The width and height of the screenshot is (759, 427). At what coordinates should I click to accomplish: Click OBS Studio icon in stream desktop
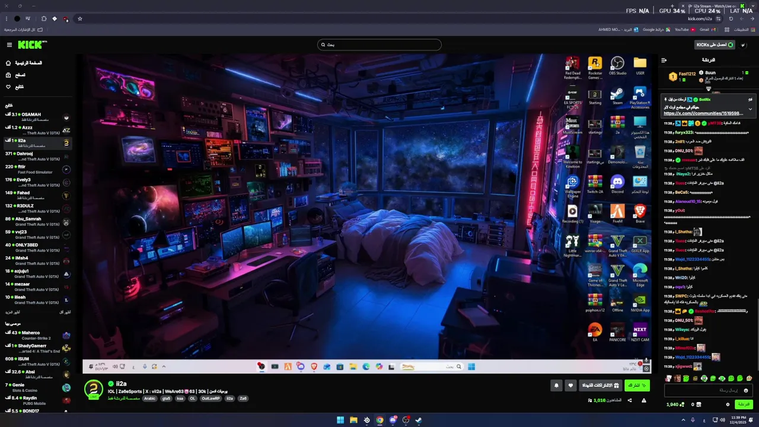coord(617,66)
